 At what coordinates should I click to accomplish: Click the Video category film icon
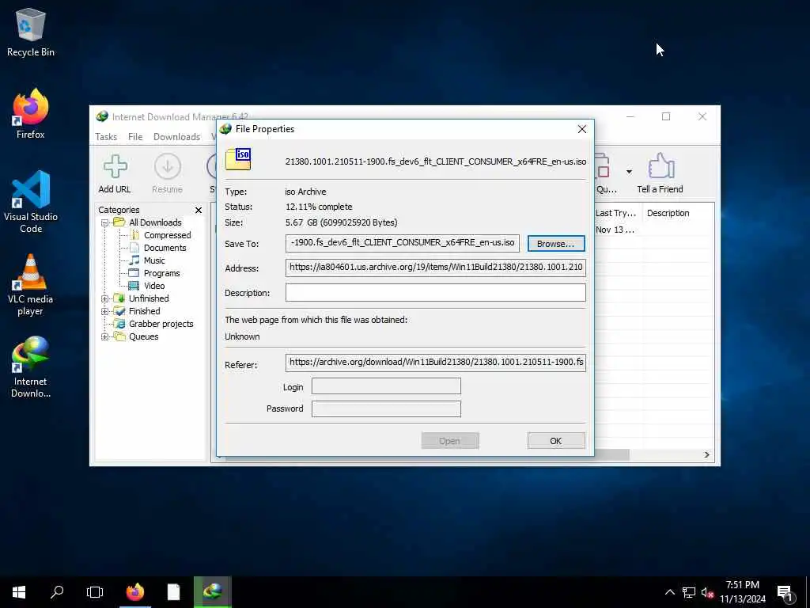(134, 285)
